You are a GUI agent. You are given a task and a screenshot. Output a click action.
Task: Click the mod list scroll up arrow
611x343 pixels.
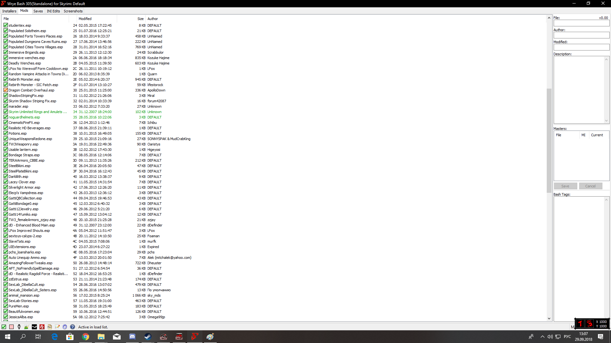tap(549, 18)
